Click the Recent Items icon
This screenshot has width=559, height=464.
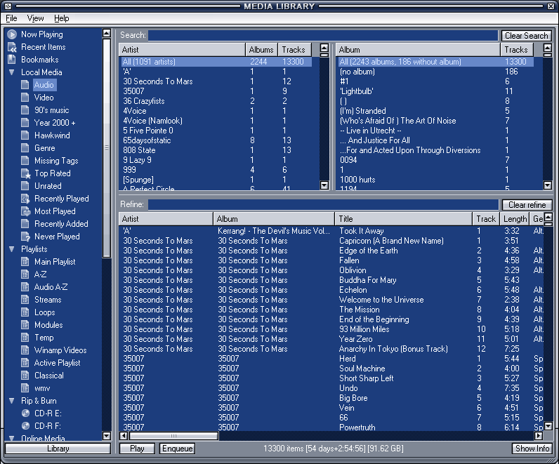point(12,47)
